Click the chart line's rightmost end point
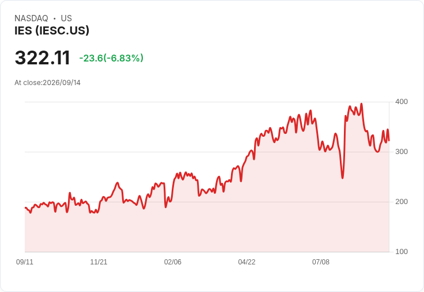The width and height of the screenshot is (424, 292). pyautogui.click(x=389, y=140)
